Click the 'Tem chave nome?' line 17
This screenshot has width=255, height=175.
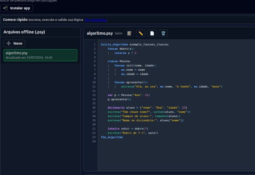[149, 112]
